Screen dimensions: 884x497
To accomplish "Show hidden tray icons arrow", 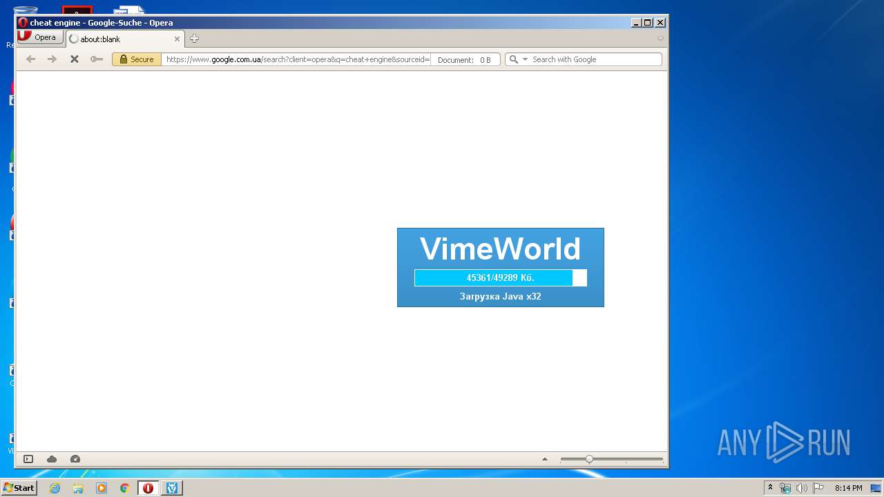I will click(770, 488).
